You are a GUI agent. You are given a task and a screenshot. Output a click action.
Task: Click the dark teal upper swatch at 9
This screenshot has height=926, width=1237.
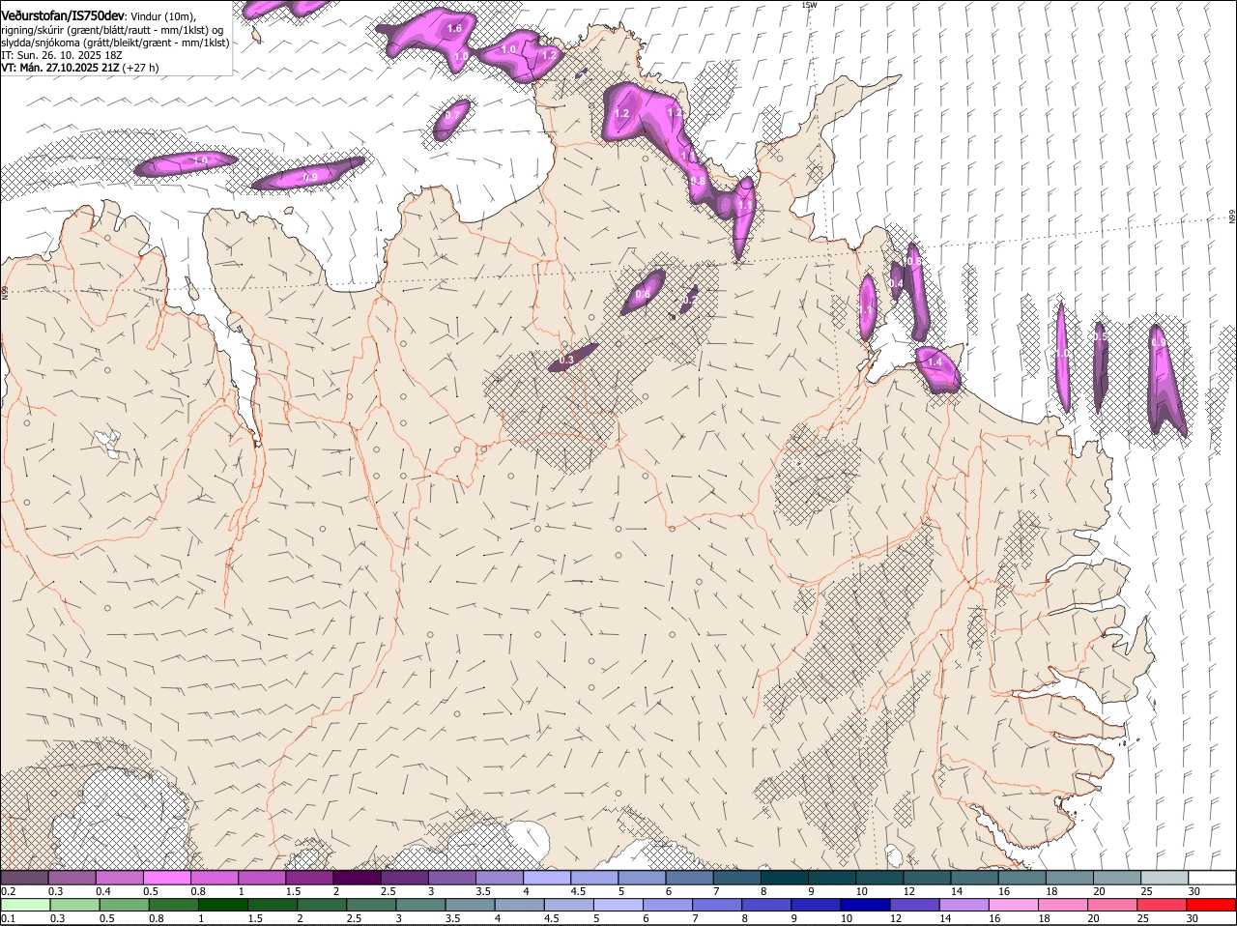pos(832,878)
